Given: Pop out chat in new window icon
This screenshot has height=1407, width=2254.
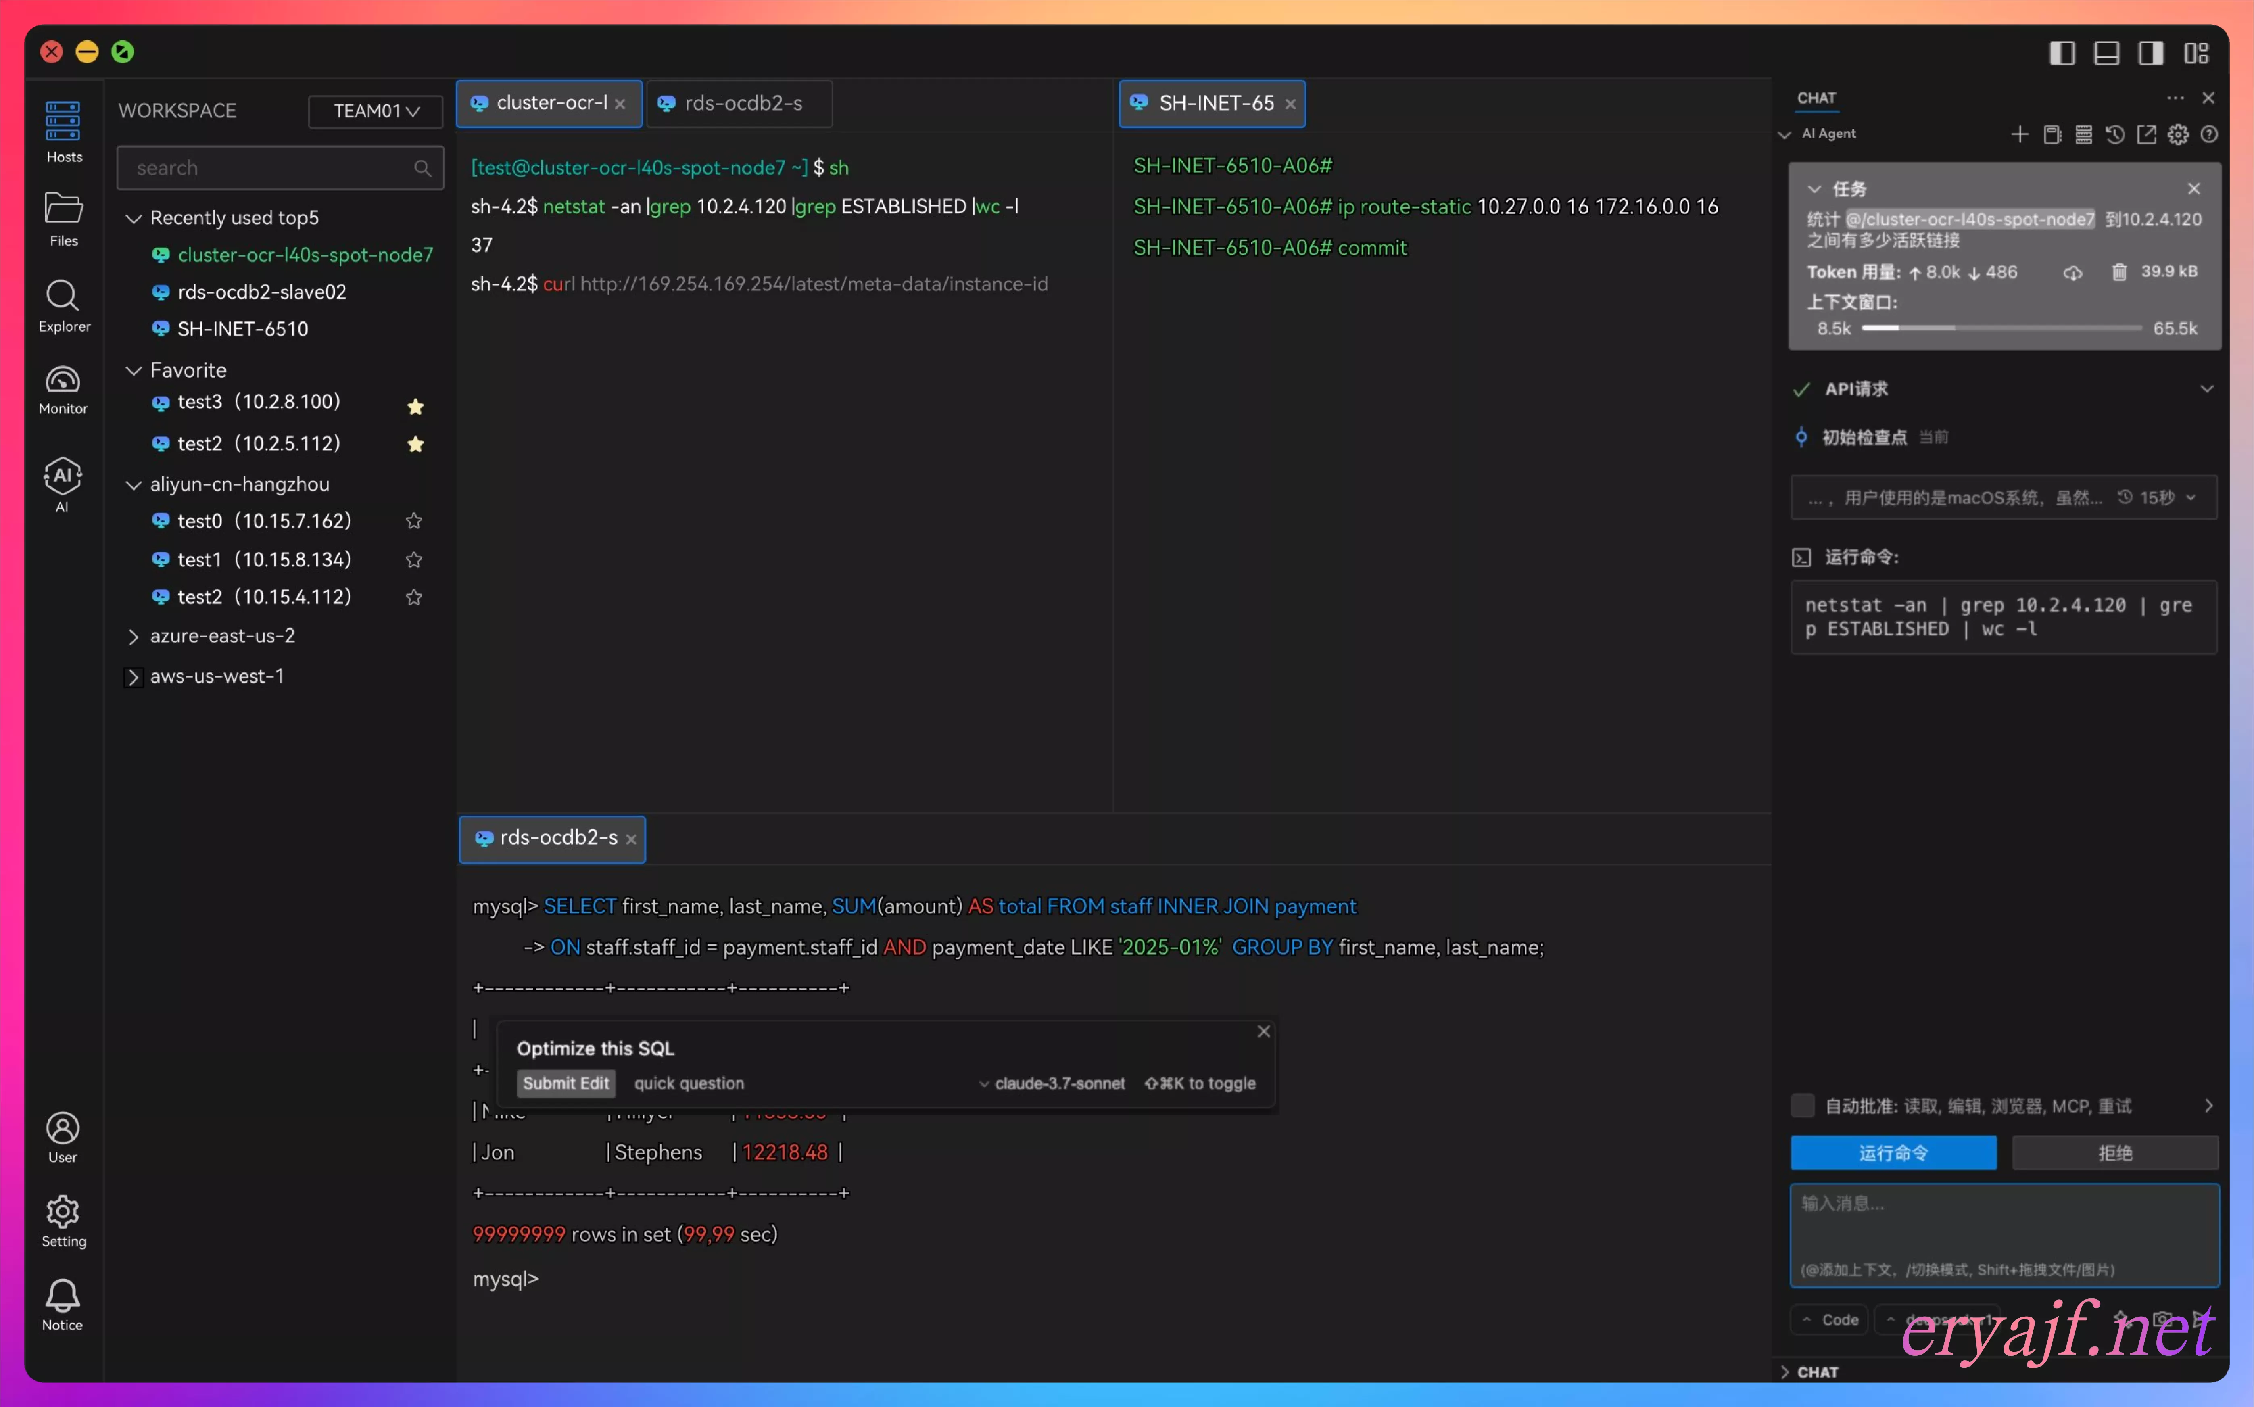Looking at the screenshot, I should (2146, 135).
